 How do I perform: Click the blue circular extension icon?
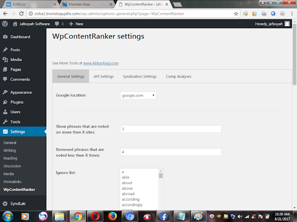coord(273,13)
